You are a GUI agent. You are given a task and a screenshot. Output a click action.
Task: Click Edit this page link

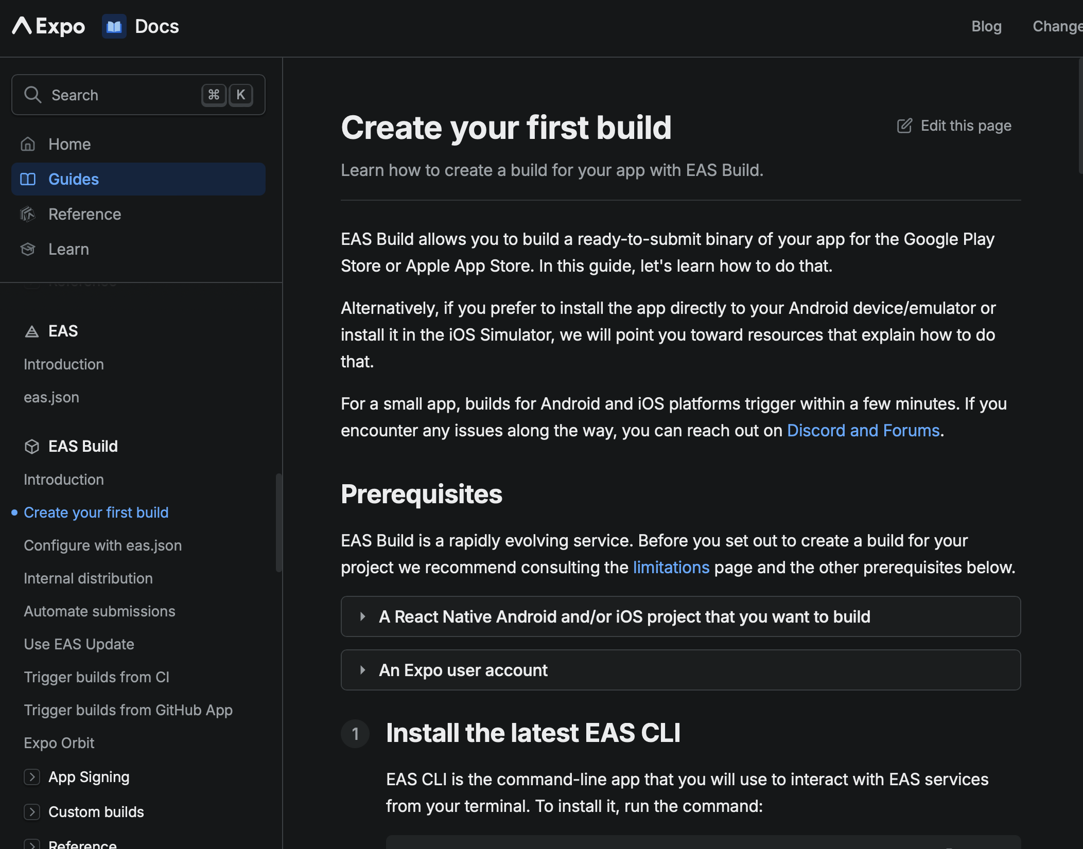pyautogui.click(x=954, y=126)
